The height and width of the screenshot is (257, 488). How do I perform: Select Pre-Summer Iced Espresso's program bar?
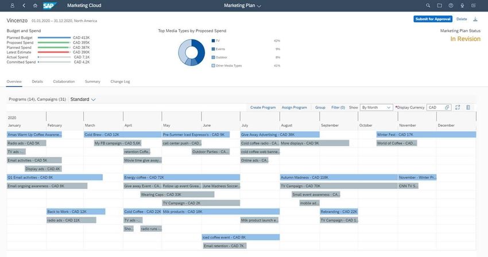(196, 134)
